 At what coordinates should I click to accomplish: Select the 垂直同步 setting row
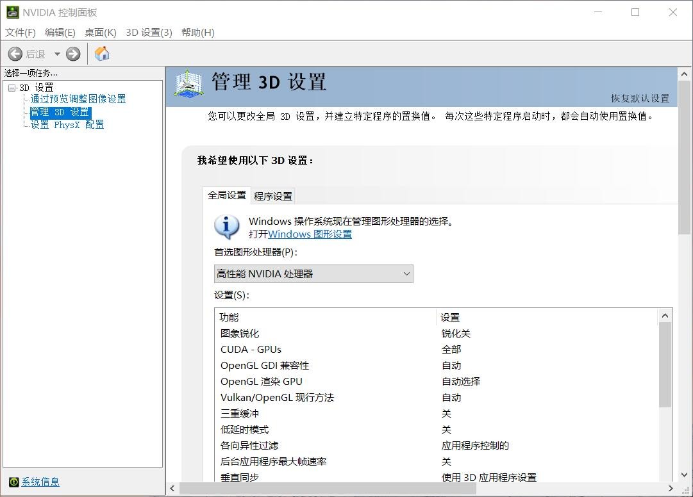[436, 477]
